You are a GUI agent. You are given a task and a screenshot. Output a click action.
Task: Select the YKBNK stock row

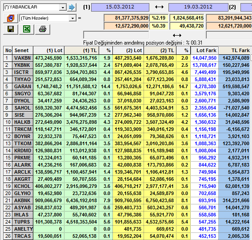click(x=127, y=65)
